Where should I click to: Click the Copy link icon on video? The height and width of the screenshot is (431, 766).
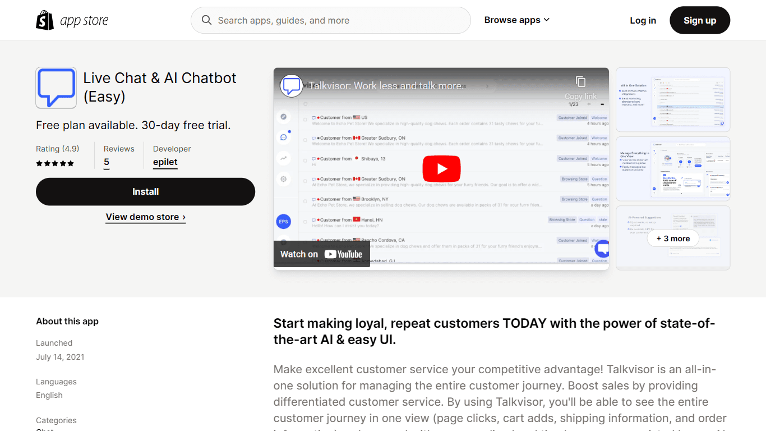pyautogui.click(x=581, y=82)
